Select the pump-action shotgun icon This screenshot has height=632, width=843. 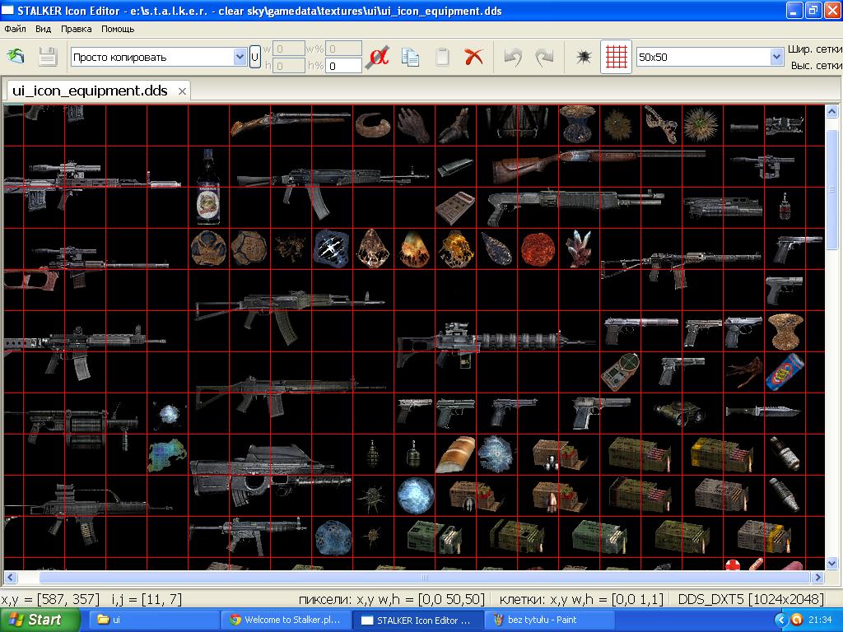pos(575,207)
